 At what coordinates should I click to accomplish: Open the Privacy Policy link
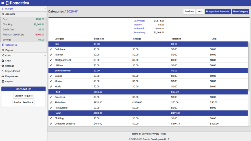click(x=159, y=134)
